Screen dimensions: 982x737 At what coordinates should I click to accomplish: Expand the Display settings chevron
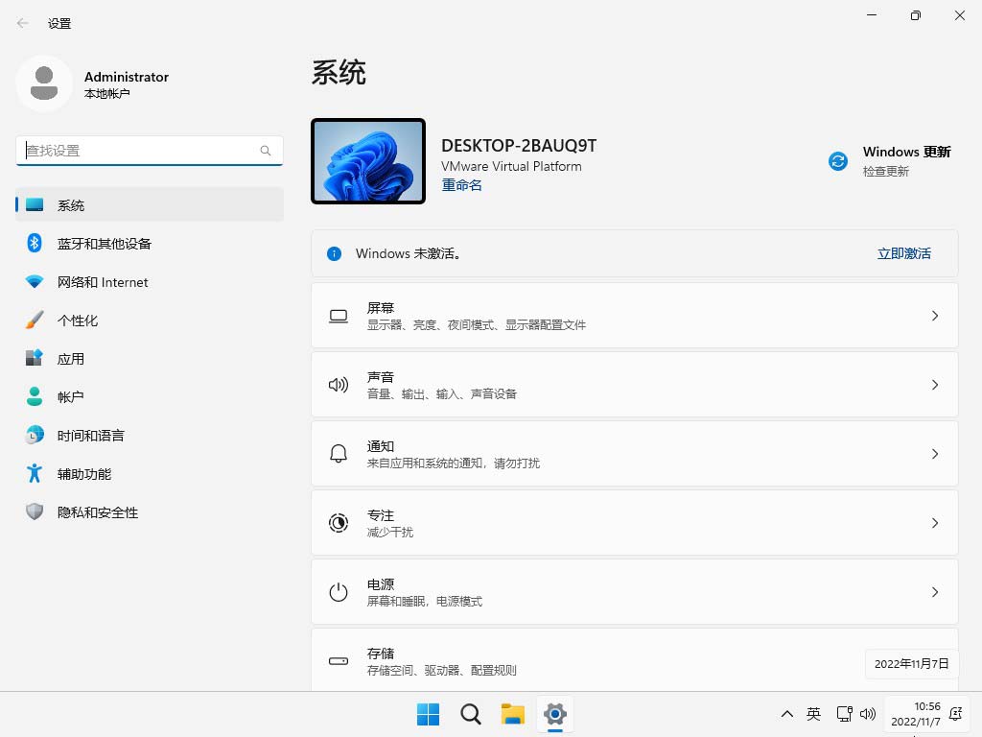click(x=935, y=316)
